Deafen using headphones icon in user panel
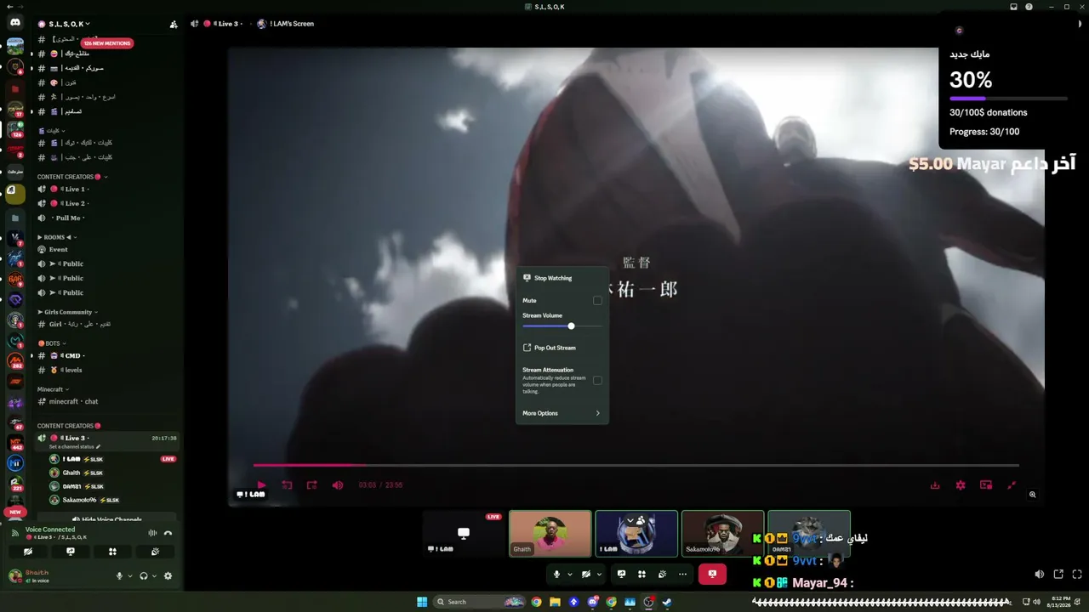The height and width of the screenshot is (612, 1089). coord(144,575)
